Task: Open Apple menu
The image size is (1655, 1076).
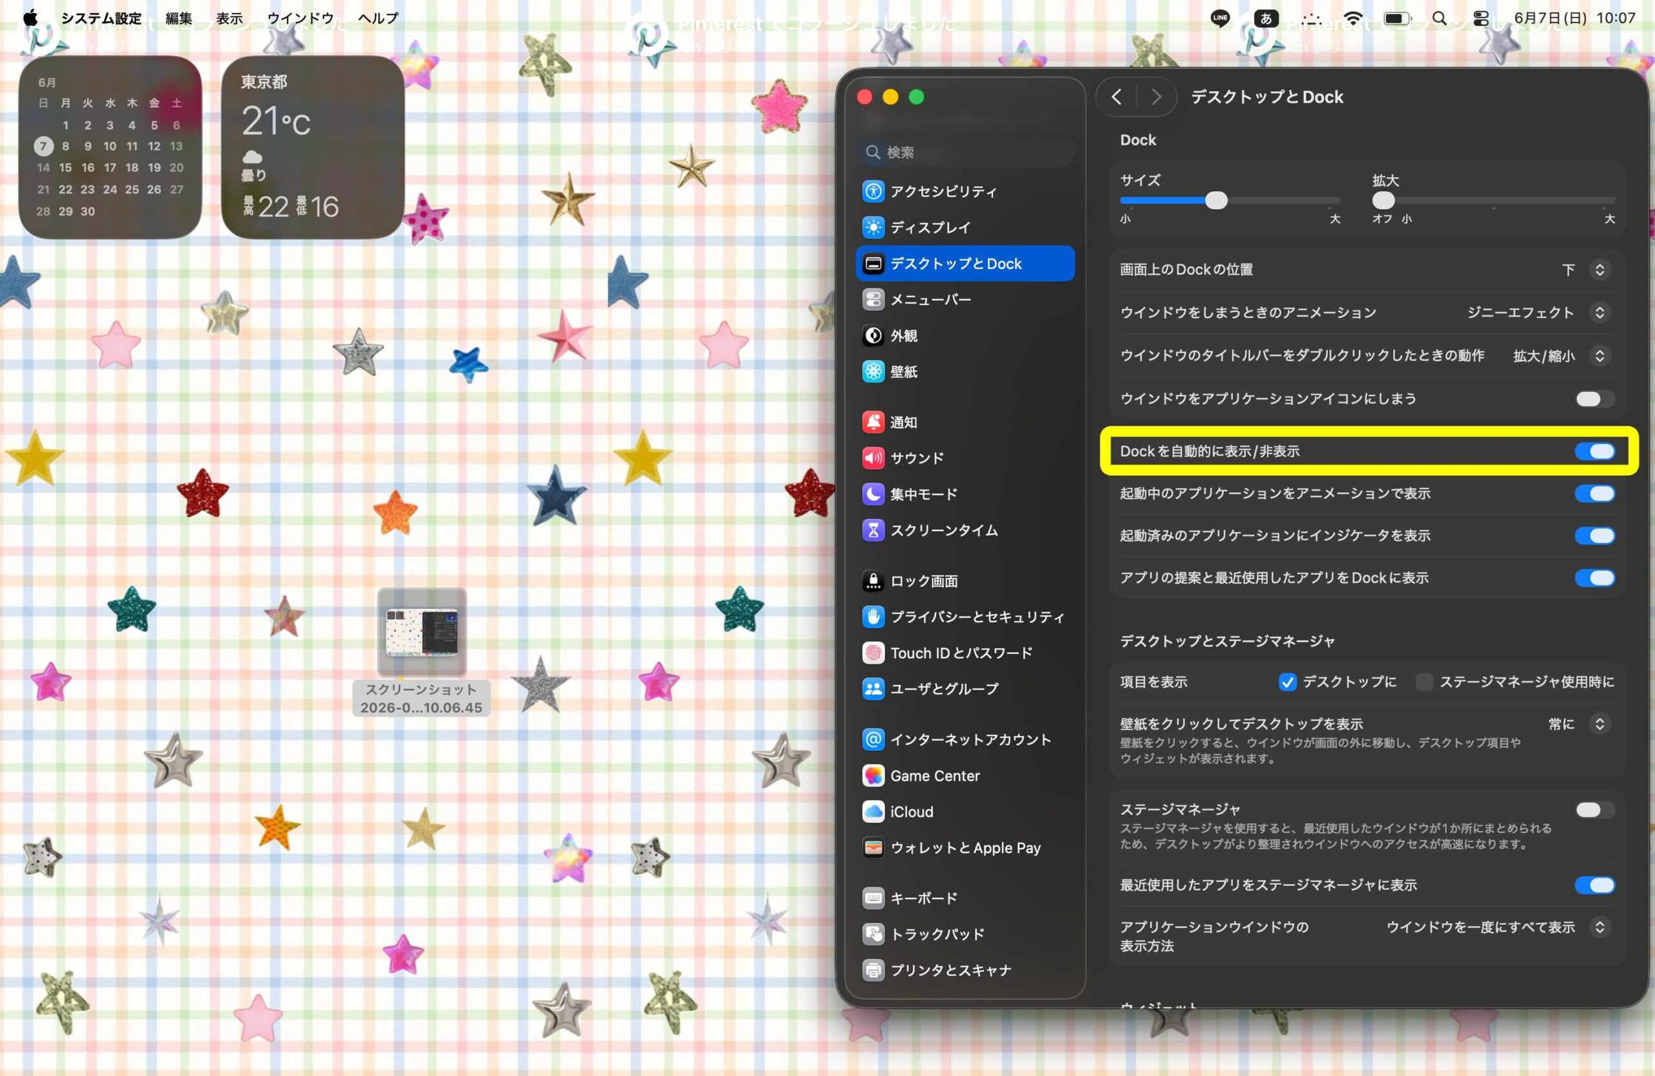Action: coord(30,18)
